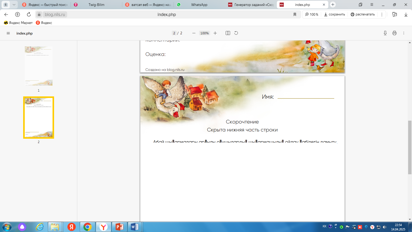Click the распечатать button
This screenshot has width=412, height=232.
pos(363,14)
